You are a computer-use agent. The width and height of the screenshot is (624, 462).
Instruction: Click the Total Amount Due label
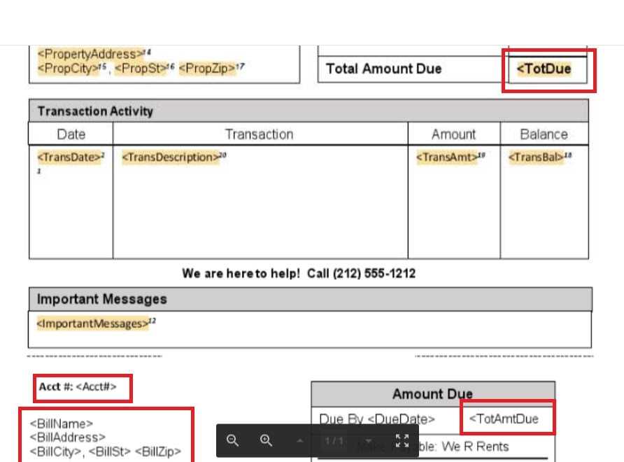click(383, 69)
